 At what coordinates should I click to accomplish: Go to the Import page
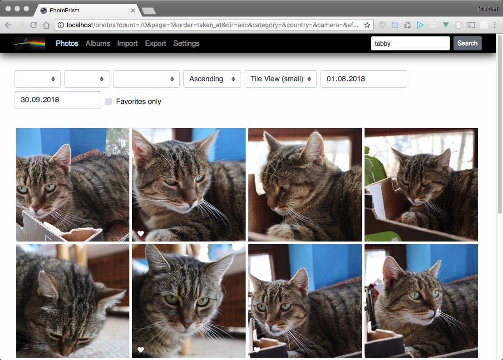point(128,44)
